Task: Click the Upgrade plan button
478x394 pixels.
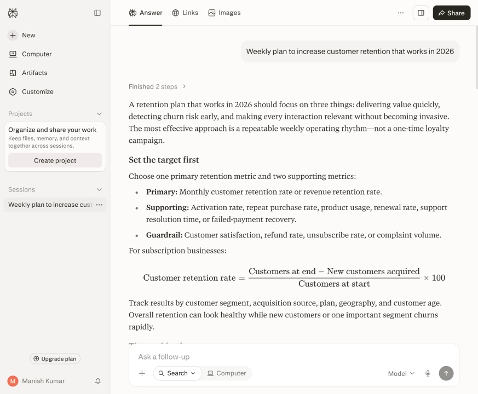Action: tap(55, 358)
